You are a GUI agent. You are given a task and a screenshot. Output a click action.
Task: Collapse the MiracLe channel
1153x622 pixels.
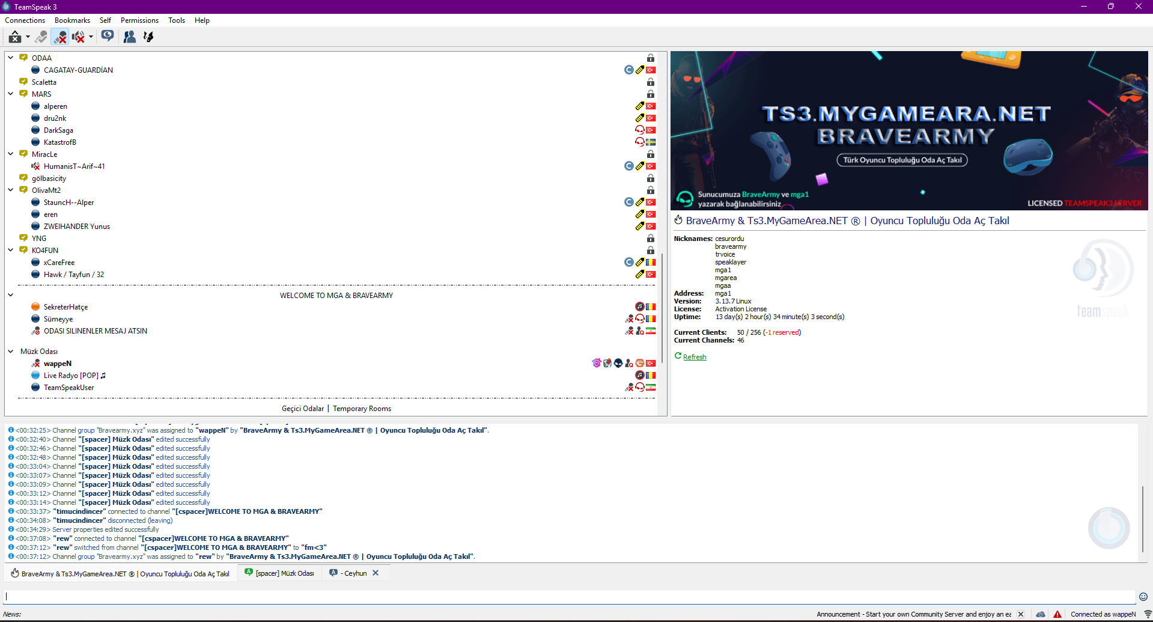pos(11,154)
